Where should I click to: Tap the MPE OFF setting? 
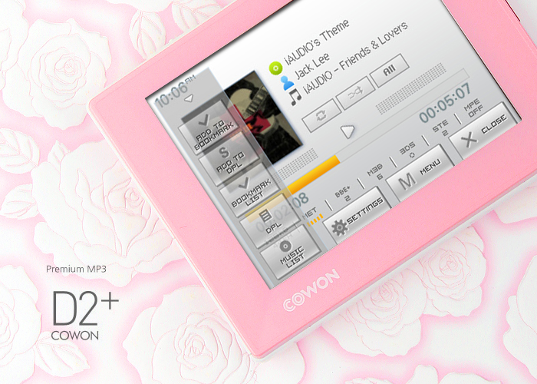(474, 108)
